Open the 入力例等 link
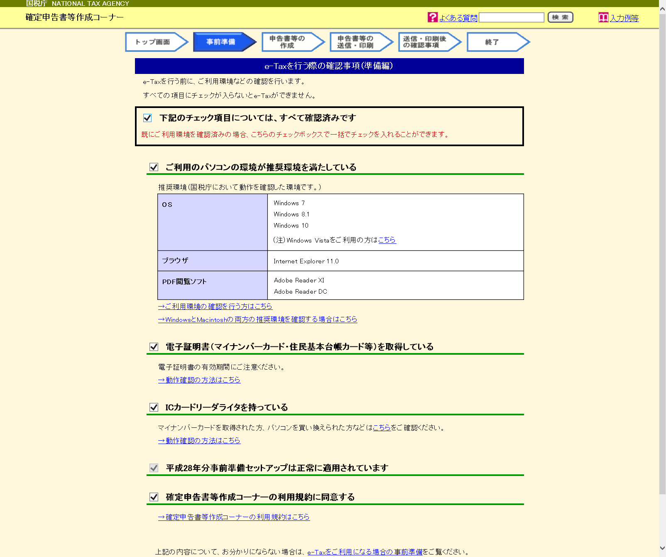This screenshot has height=557, width=666. (x=624, y=18)
